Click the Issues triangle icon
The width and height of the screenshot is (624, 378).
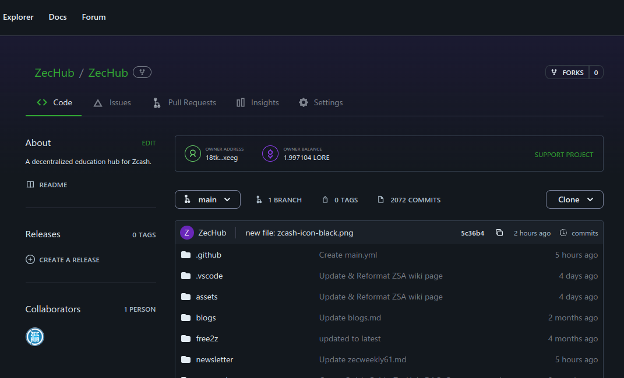coord(98,104)
